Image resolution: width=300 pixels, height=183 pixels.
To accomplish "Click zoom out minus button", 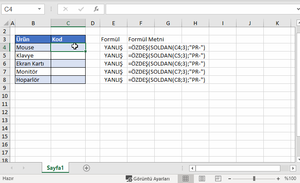I will (x=231, y=179).
